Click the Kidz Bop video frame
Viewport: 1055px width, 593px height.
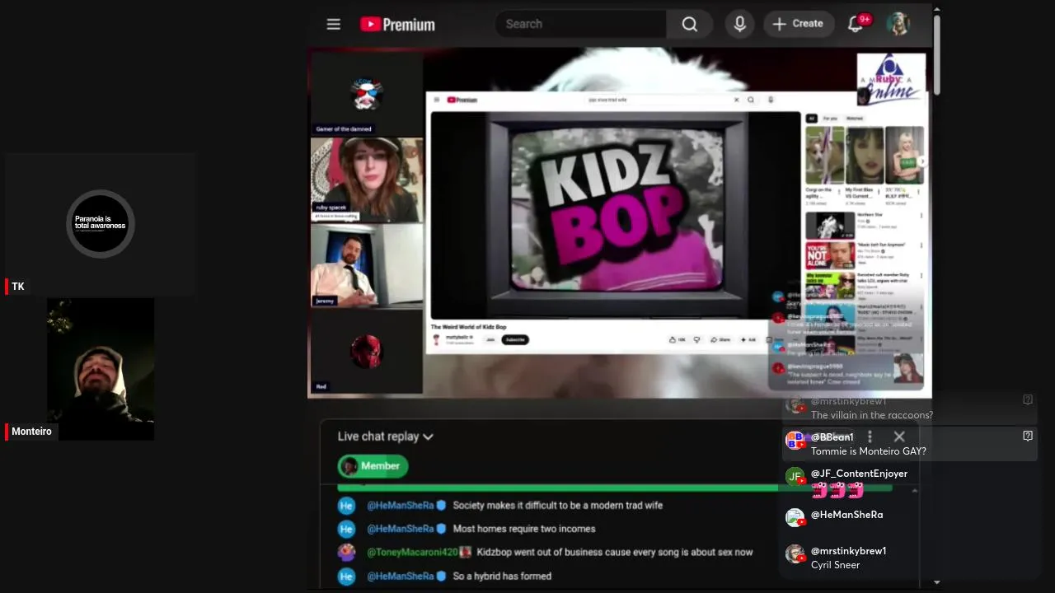tap(615, 215)
